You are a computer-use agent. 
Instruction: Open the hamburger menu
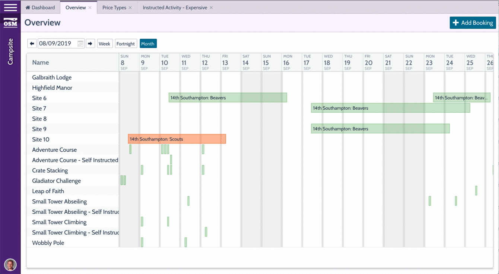[10, 7]
